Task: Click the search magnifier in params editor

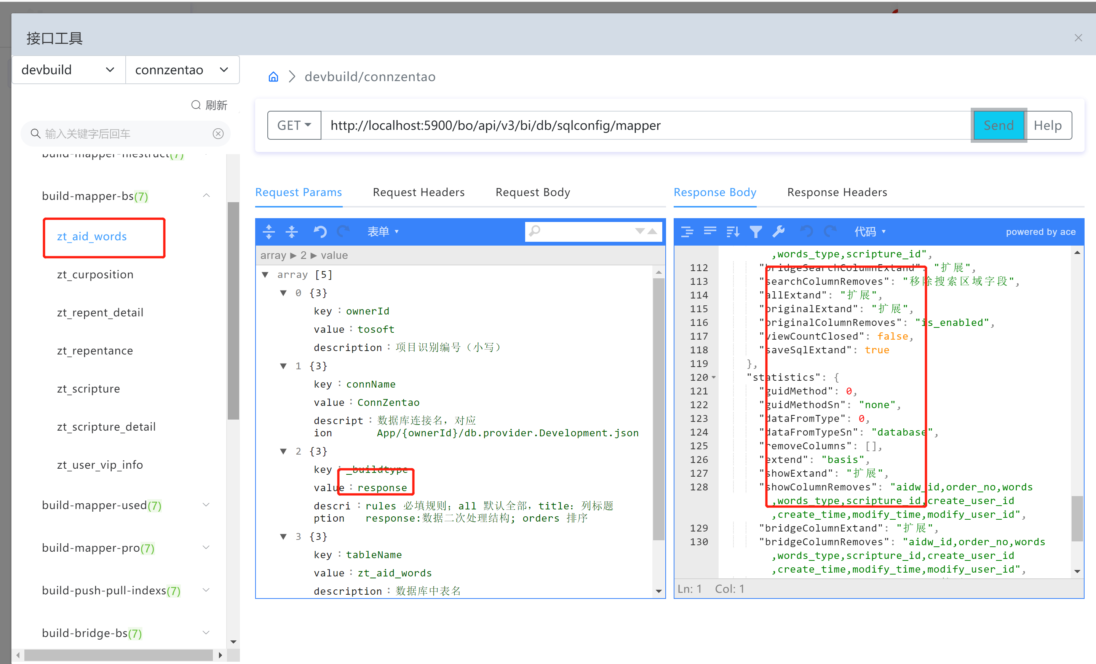Action: pyautogui.click(x=535, y=231)
